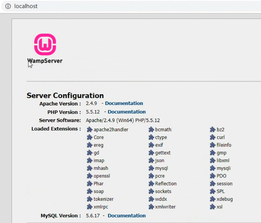The height and width of the screenshot is (223, 261).
Task: Click the puzzle icon next to gmp
Action: pyautogui.click(x=212, y=153)
